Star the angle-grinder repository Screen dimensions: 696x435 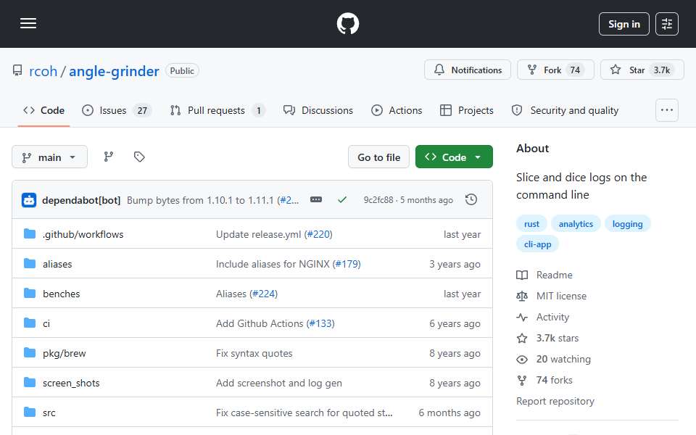[642, 70]
